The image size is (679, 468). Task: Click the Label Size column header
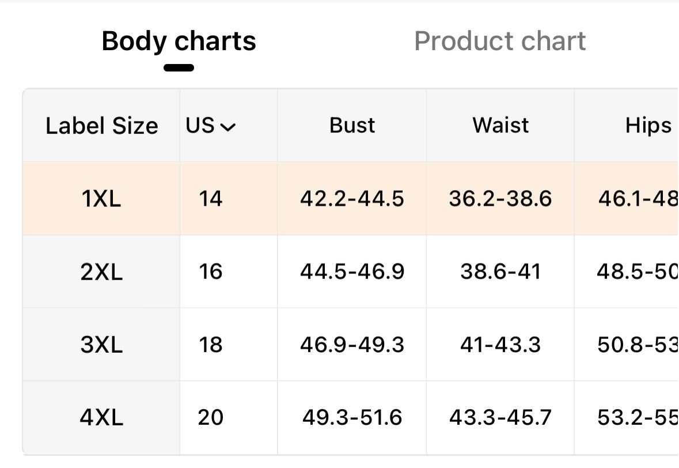102,126
